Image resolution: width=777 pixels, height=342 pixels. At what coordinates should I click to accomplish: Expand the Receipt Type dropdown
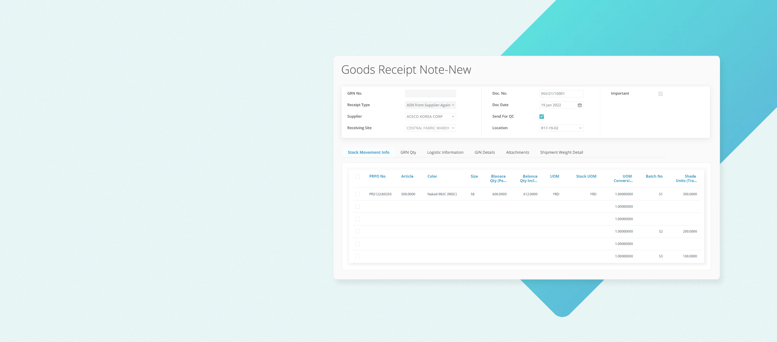click(x=430, y=105)
